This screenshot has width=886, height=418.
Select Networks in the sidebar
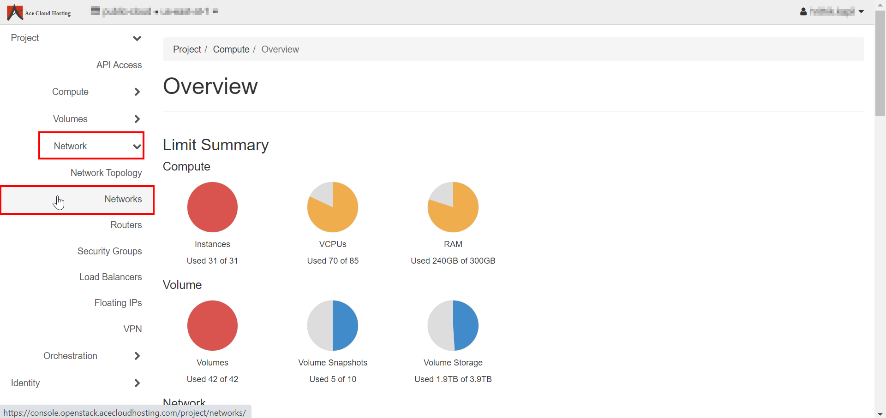click(123, 199)
